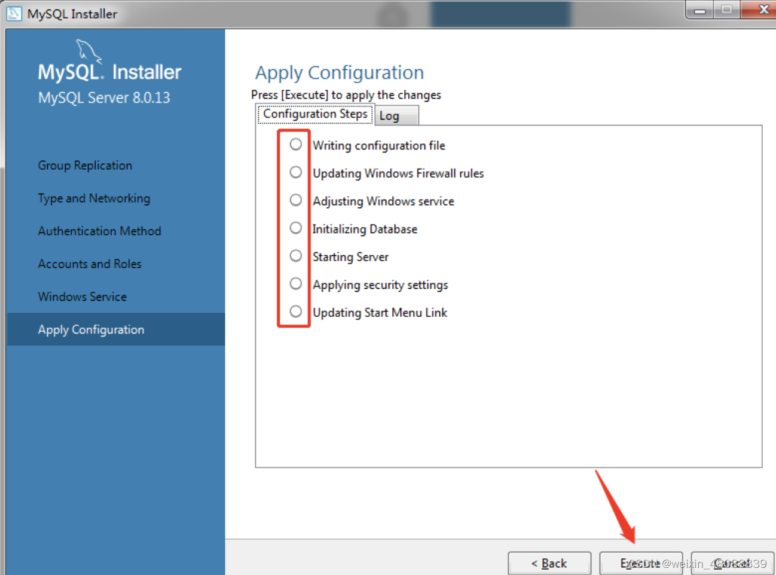Click the Cancel button
776x575 pixels.
(732, 563)
